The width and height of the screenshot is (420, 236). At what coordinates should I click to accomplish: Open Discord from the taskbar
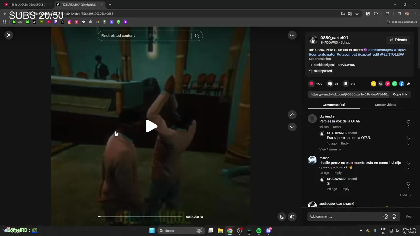[x=268, y=231]
